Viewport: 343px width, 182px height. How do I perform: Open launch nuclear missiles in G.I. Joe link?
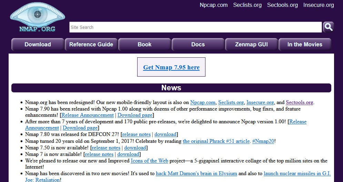pyautogui.click(x=297, y=174)
